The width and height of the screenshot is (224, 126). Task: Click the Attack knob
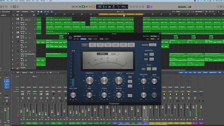[x=104, y=95]
